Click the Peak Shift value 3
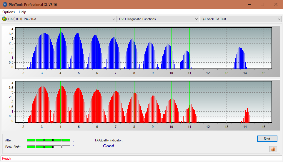The height and width of the screenshot is (162, 283). tap(73, 147)
